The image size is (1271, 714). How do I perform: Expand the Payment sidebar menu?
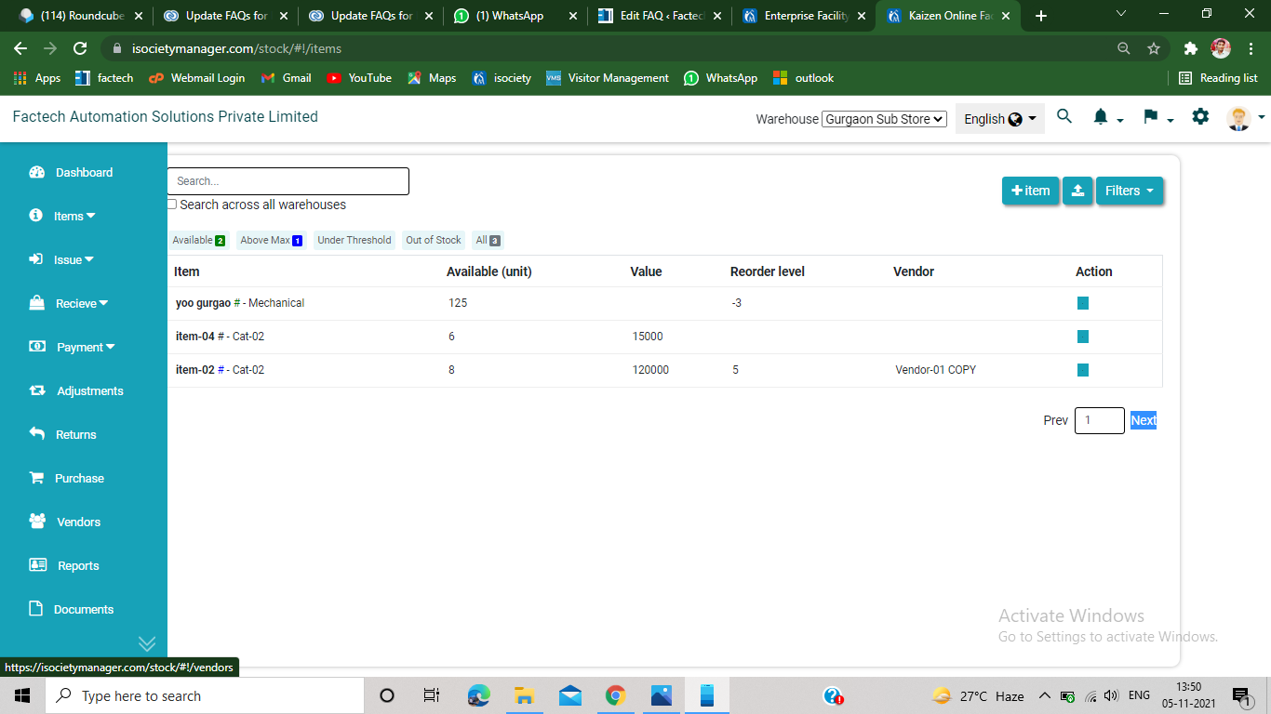click(73, 347)
